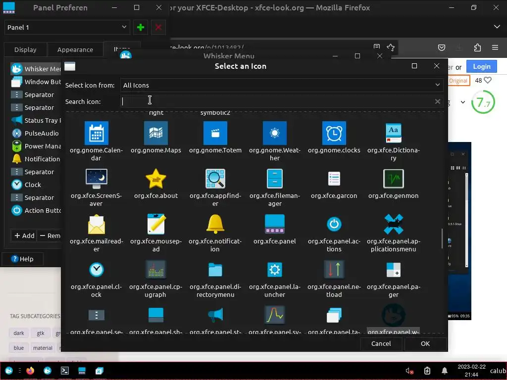Bookmark the page with the Firefox star
Screen dimensions: 507x380
pos(391,48)
